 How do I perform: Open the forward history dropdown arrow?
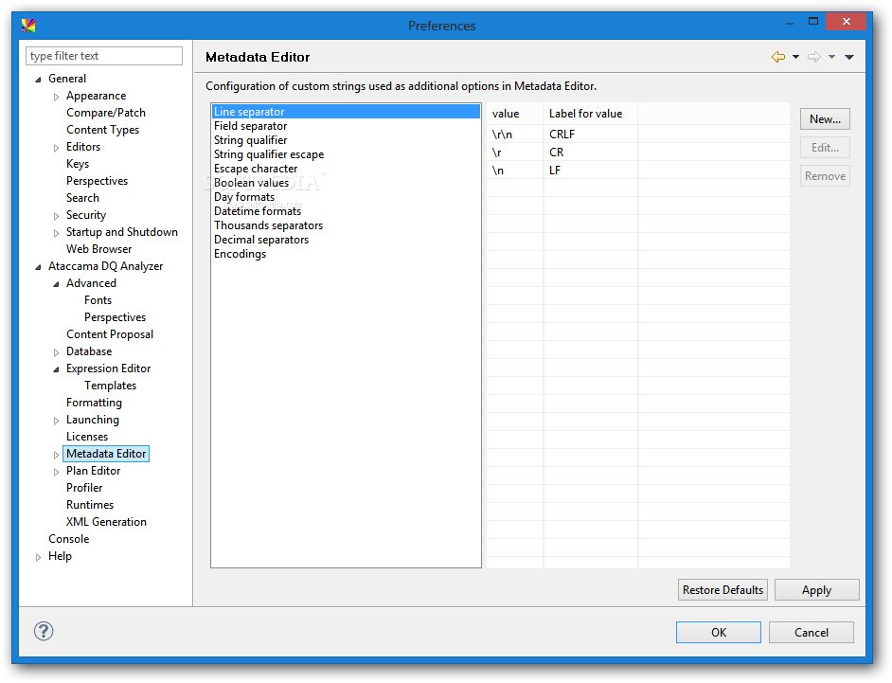coord(831,57)
